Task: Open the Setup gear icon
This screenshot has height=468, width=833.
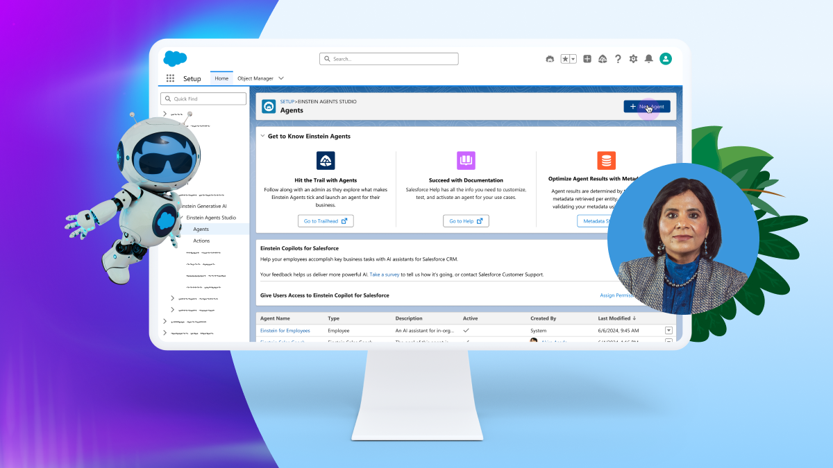Action: pos(633,59)
